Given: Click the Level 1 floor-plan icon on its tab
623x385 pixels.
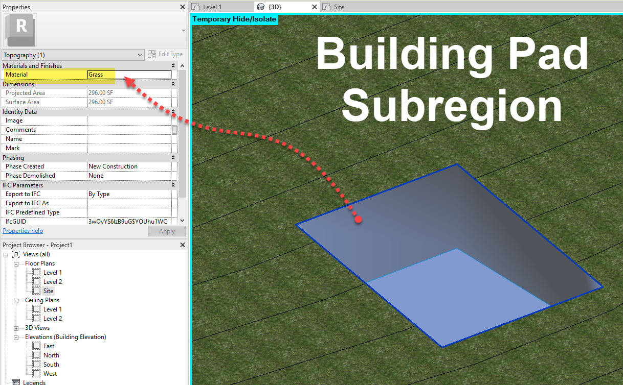Looking at the screenshot, I should click(x=196, y=7).
